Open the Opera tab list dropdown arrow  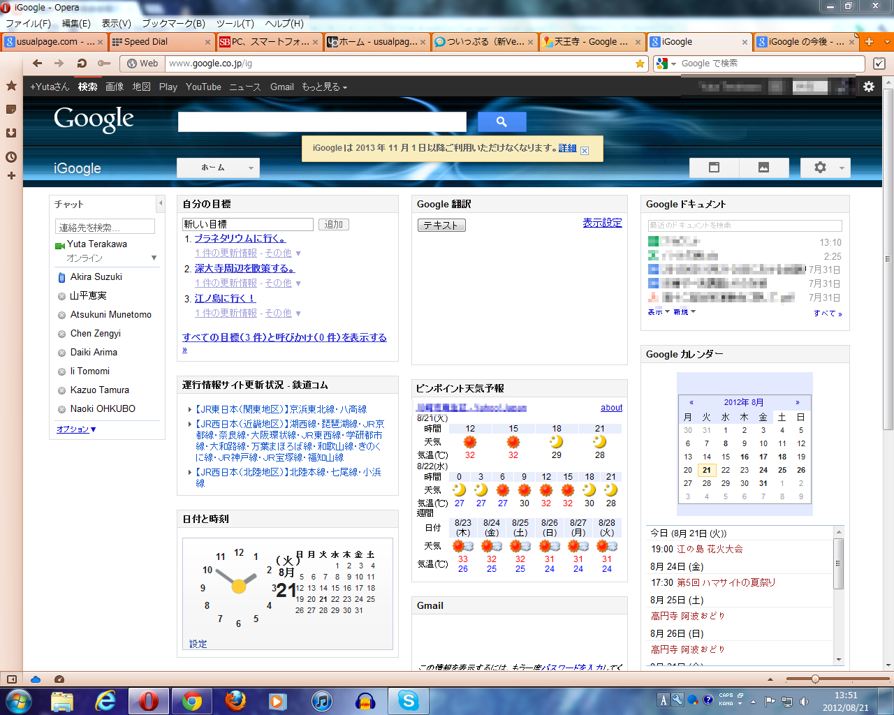pyautogui.click(x=887, y=42)
